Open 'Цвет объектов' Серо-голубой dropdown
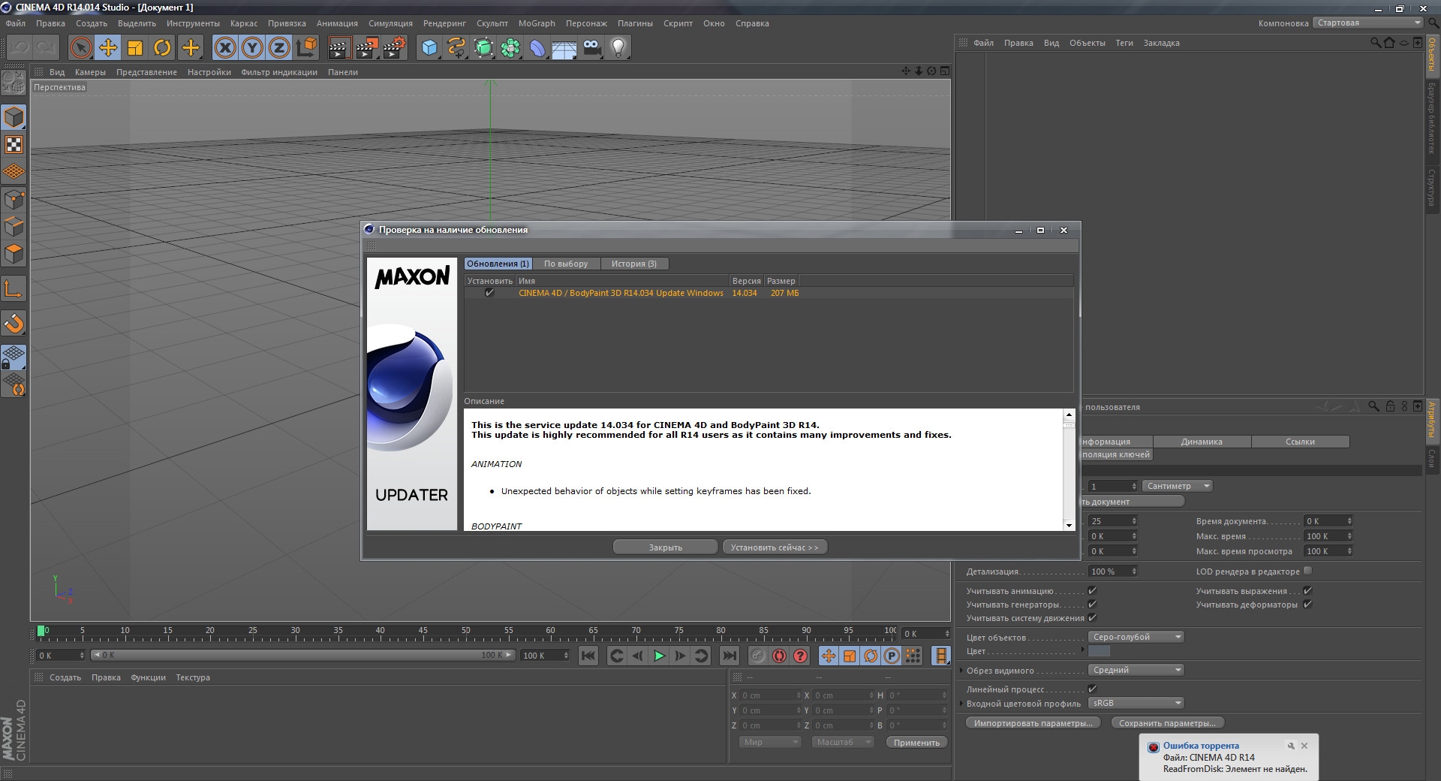 point(1136,637)
